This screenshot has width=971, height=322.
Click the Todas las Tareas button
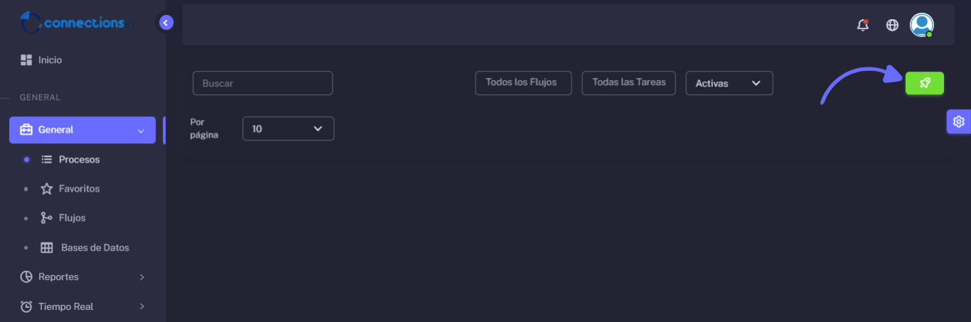point(629,82)
